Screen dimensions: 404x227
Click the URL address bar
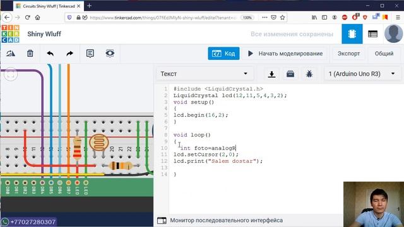point(162,18)
